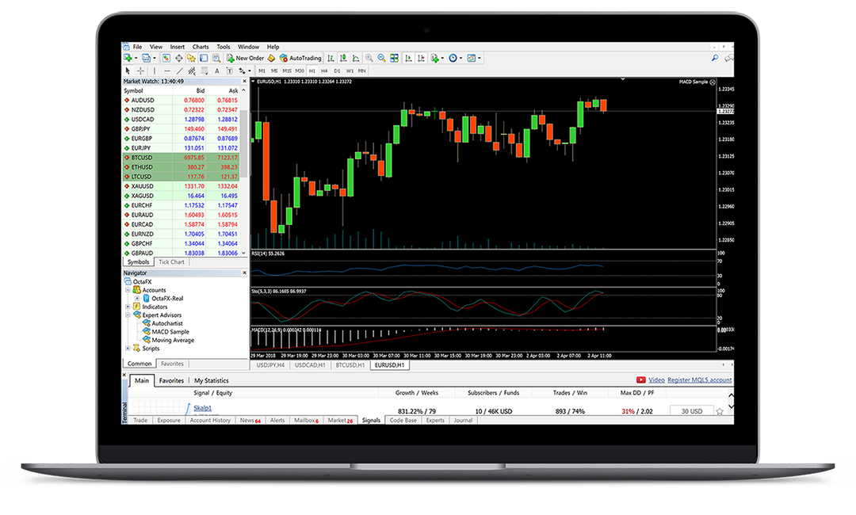
Task: Switch to M1 timeframe
Action: point(262,71)
